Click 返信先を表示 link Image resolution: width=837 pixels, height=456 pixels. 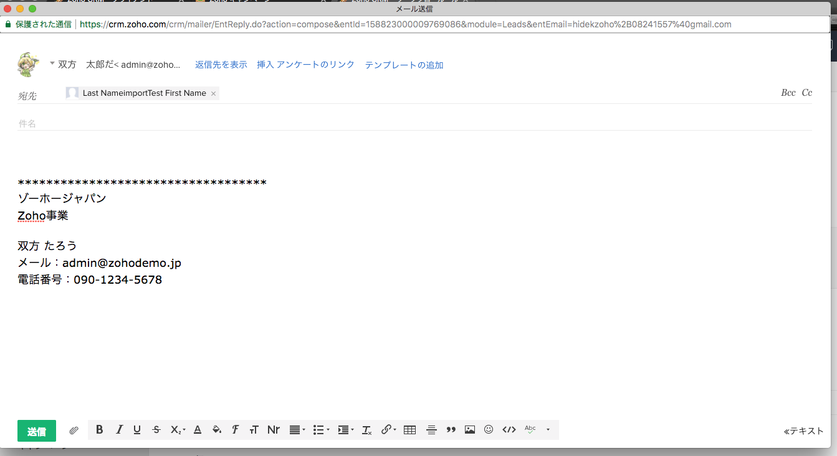tap(221, 65)
